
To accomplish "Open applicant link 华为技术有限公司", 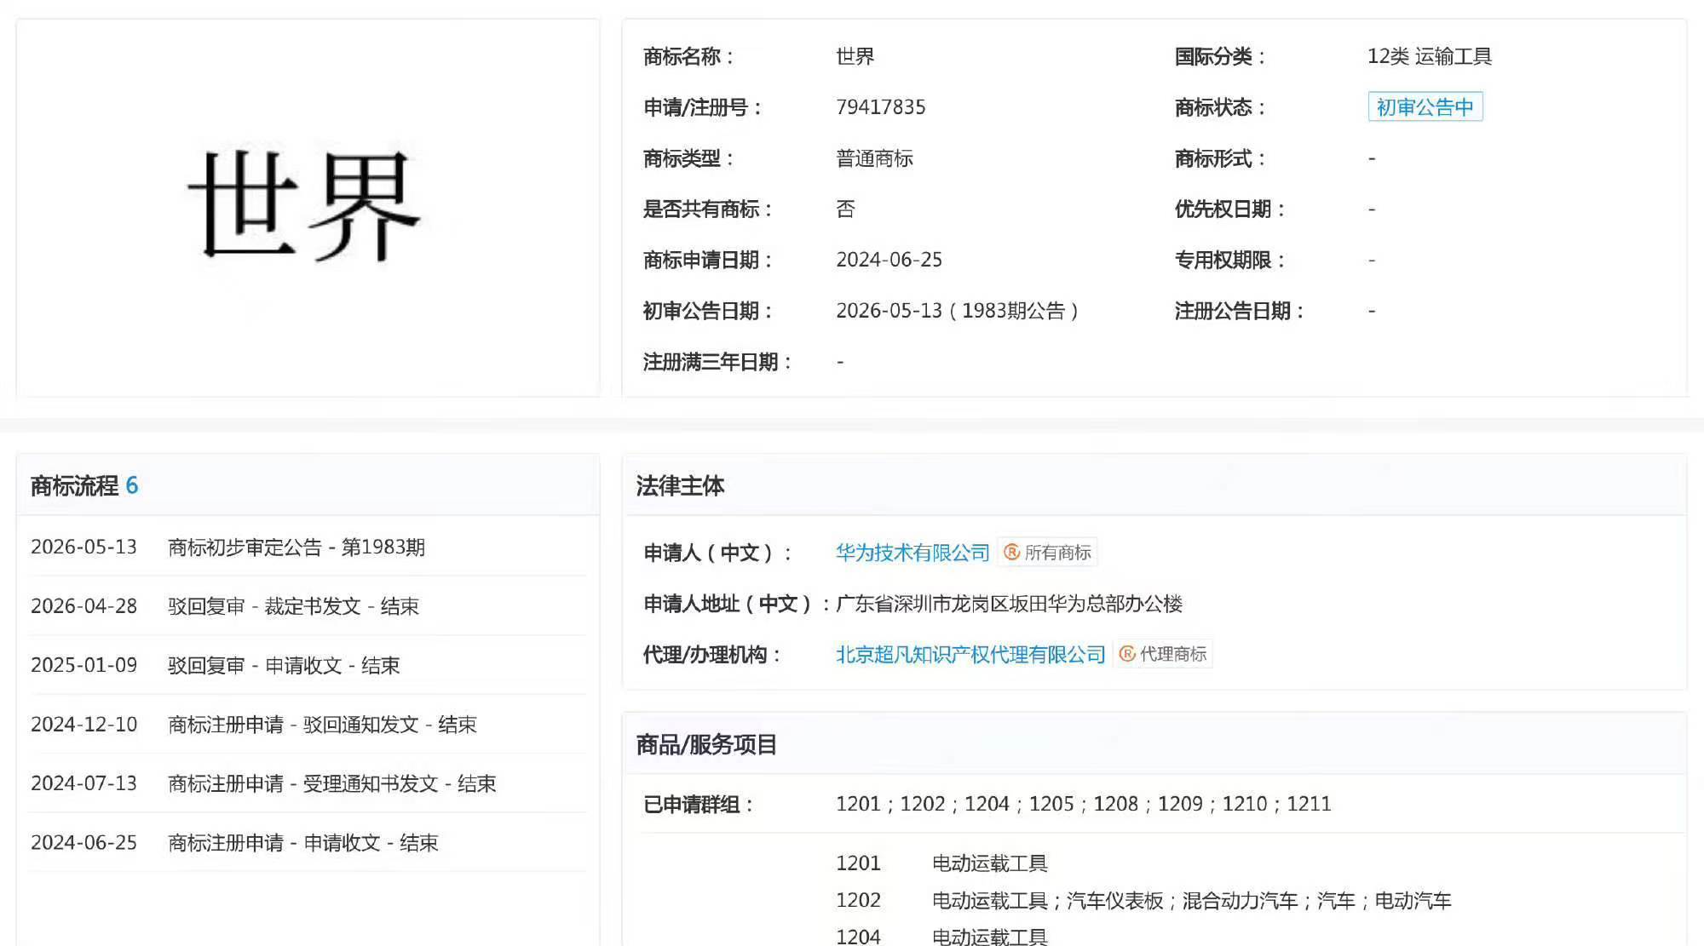I will (912, 553).
